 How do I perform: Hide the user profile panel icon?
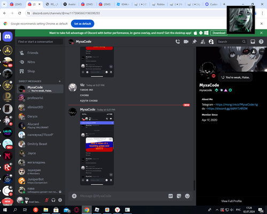pyautogui.click(x=211, y=42)
